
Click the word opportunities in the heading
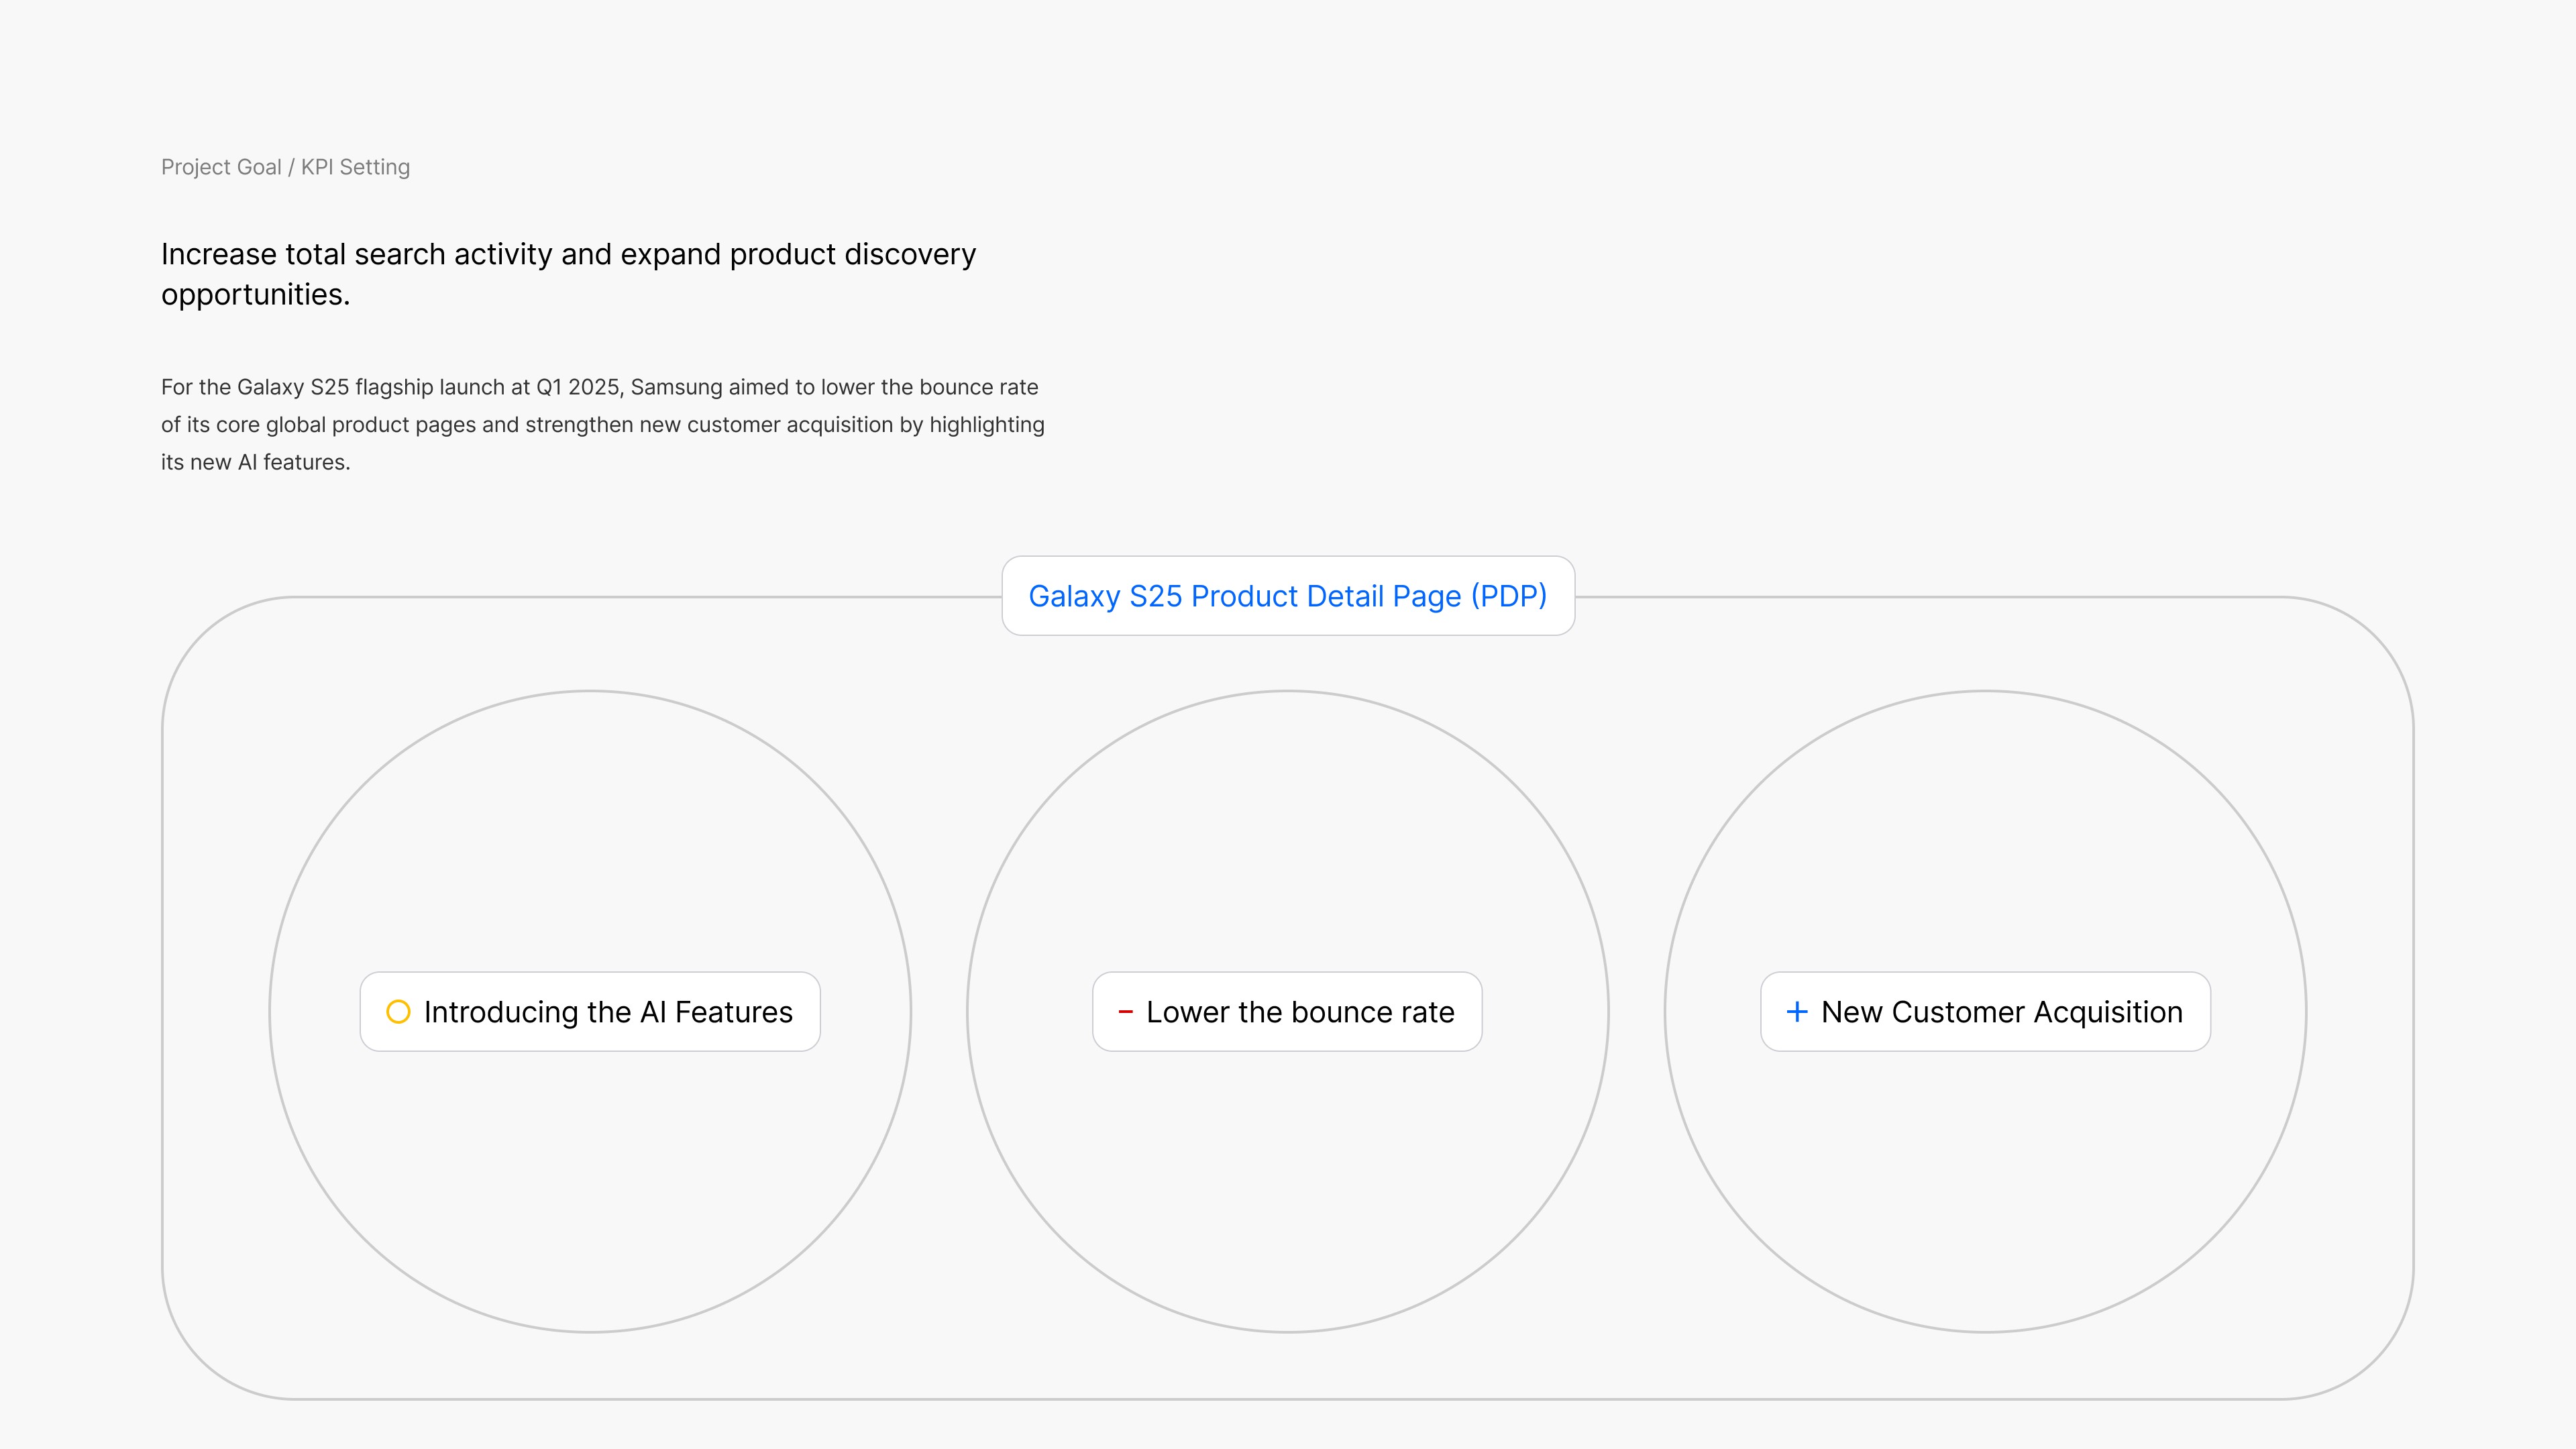pos(254,295)
